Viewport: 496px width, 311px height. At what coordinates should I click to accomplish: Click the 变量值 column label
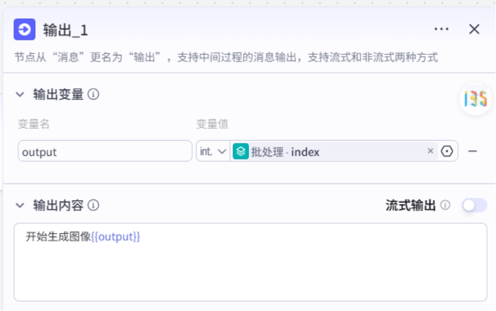click(x=212, y=124)
